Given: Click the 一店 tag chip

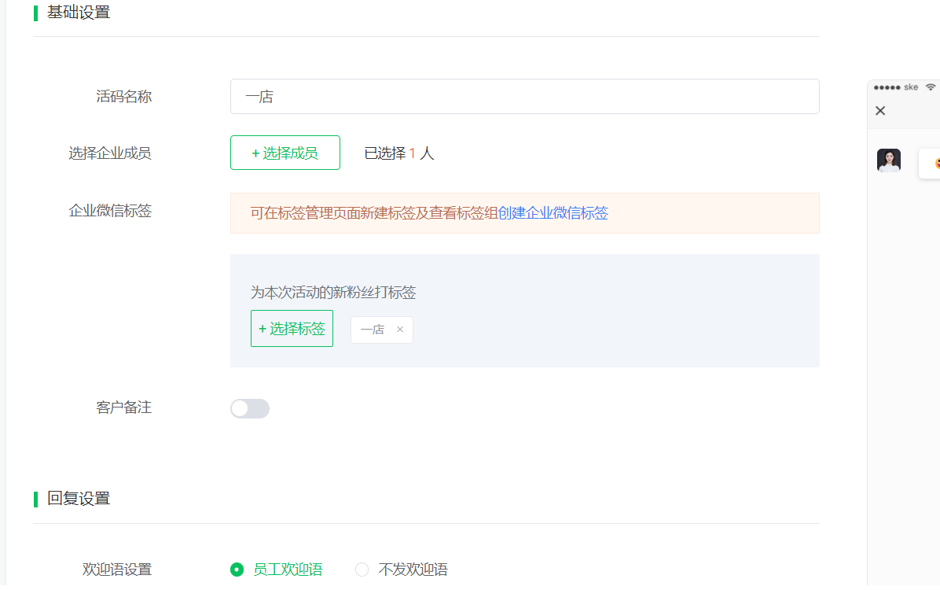Looking at the screenshot, I should click(373, 330).
